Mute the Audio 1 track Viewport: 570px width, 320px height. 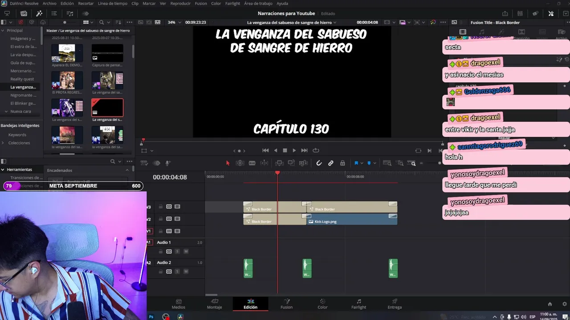pyautogui.click(x=186, y=252)
